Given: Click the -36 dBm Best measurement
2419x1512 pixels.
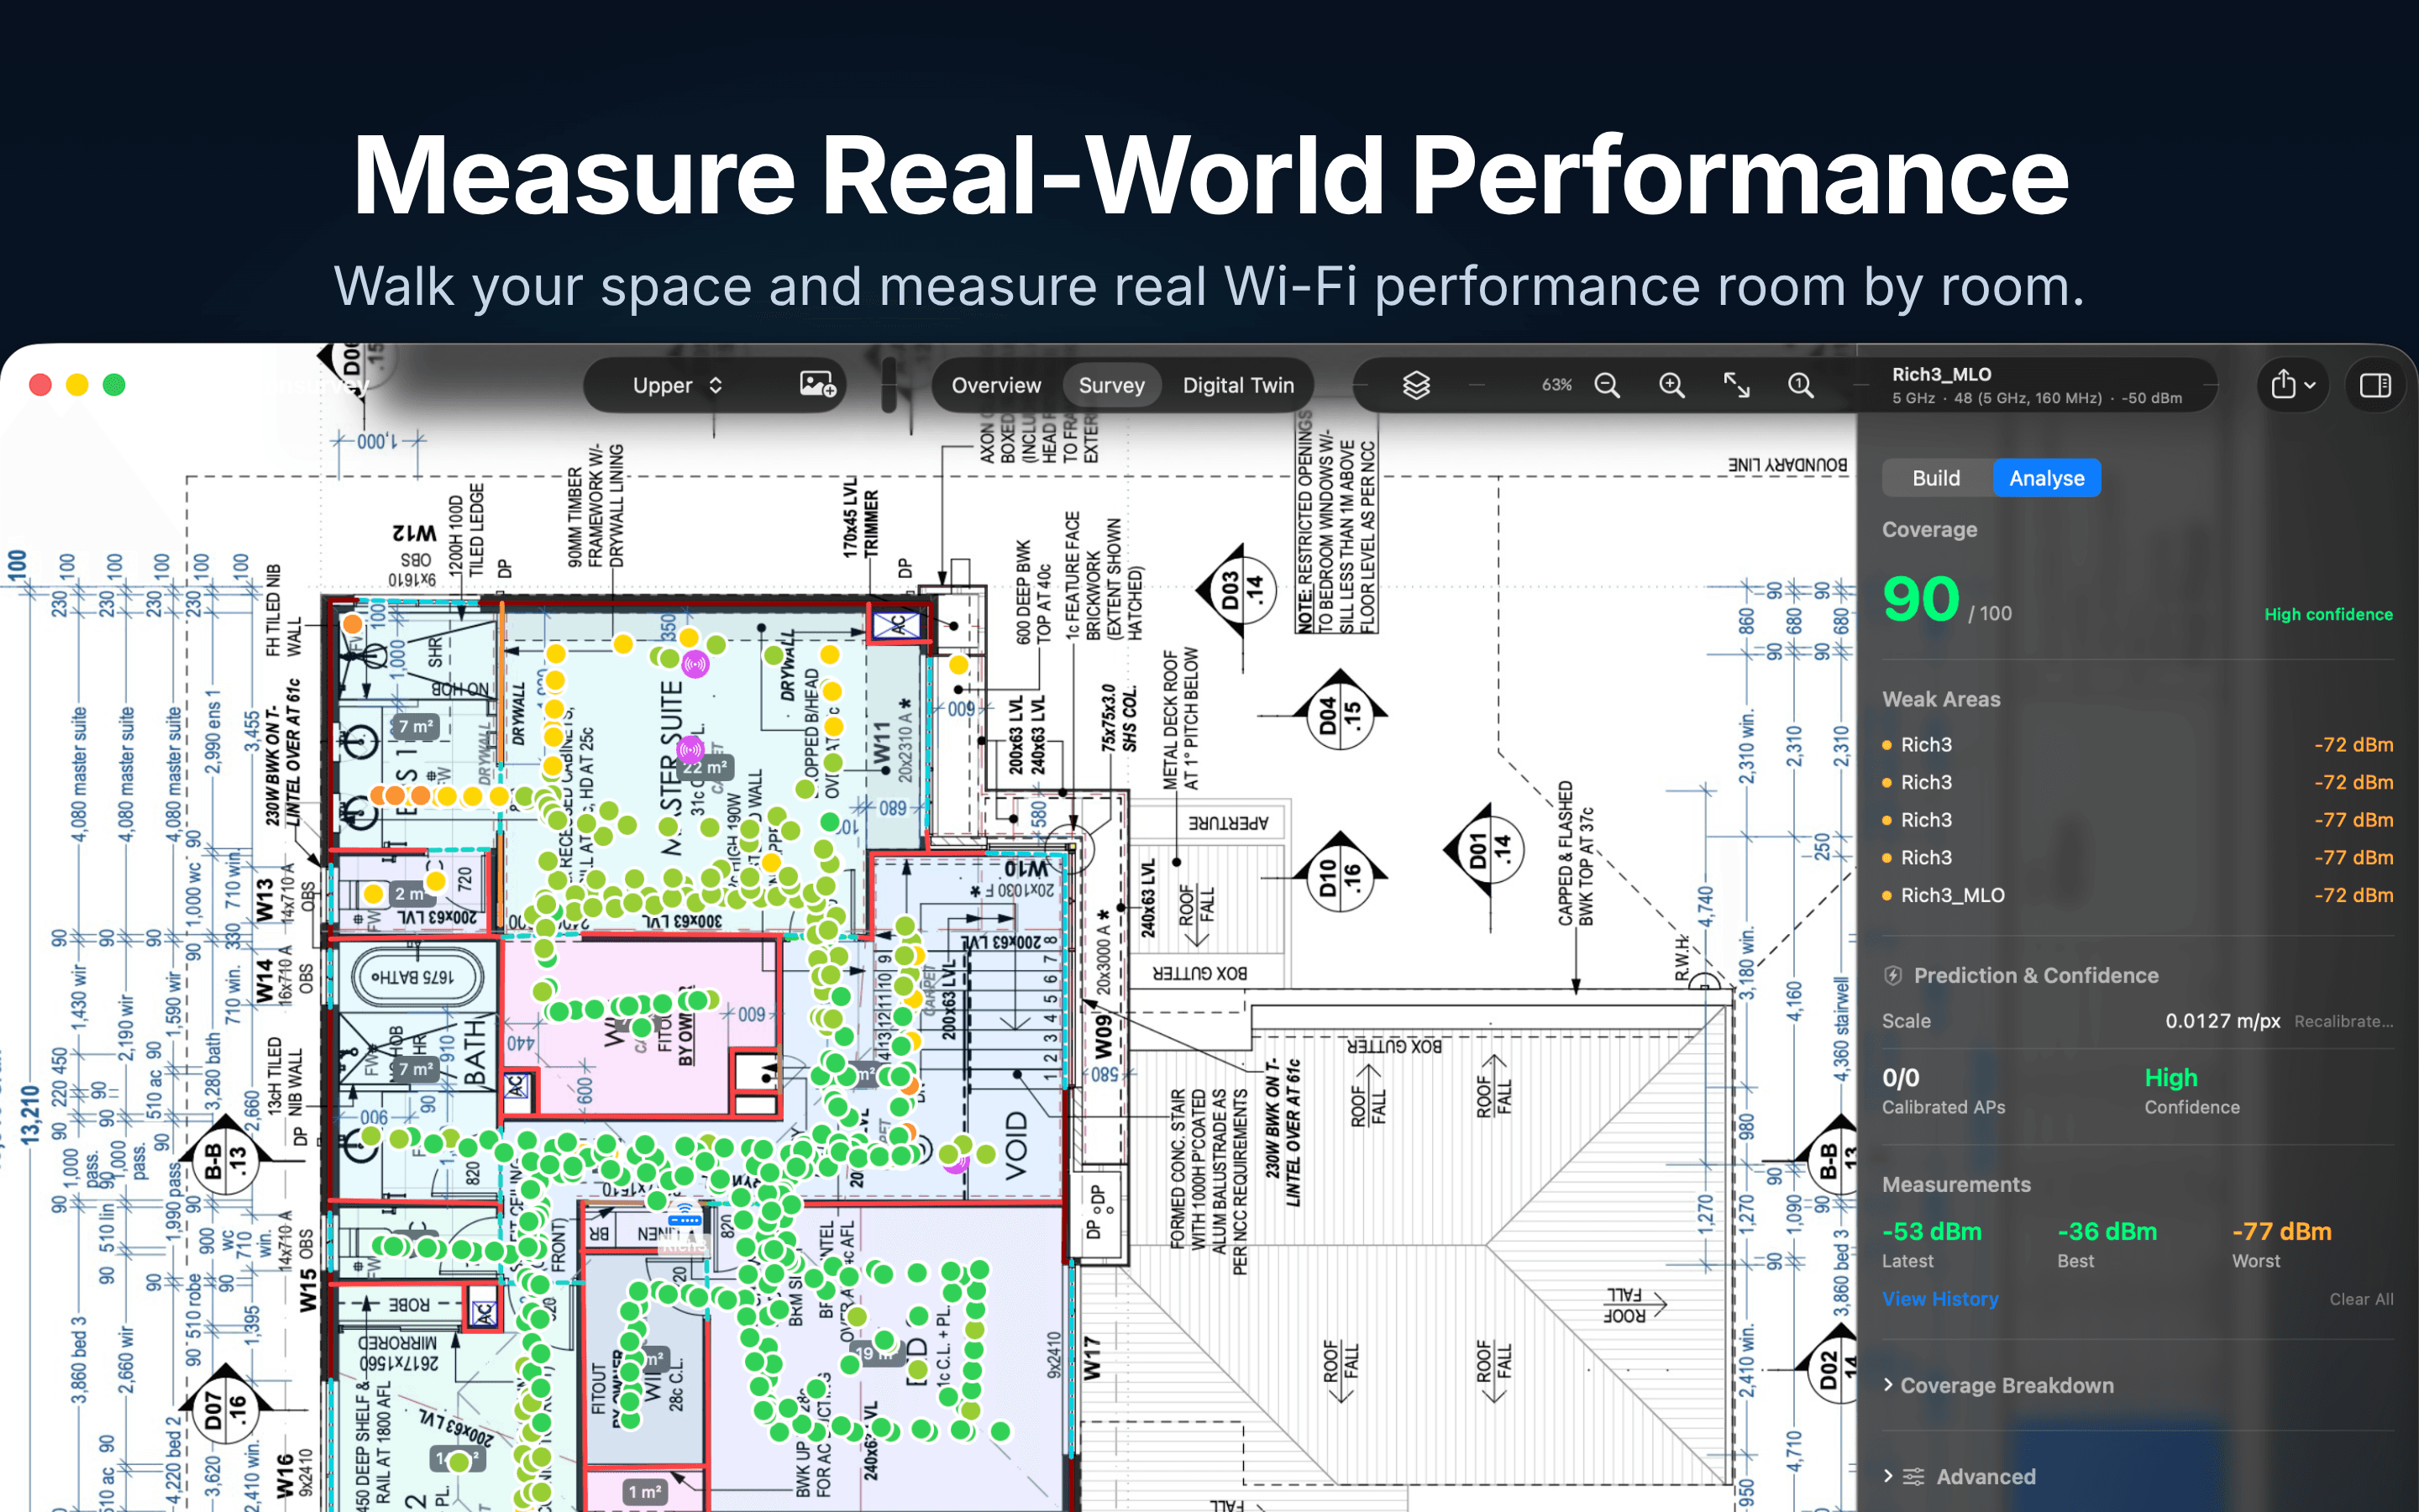Looking at the screenshot, I should click(2107, 1232).
